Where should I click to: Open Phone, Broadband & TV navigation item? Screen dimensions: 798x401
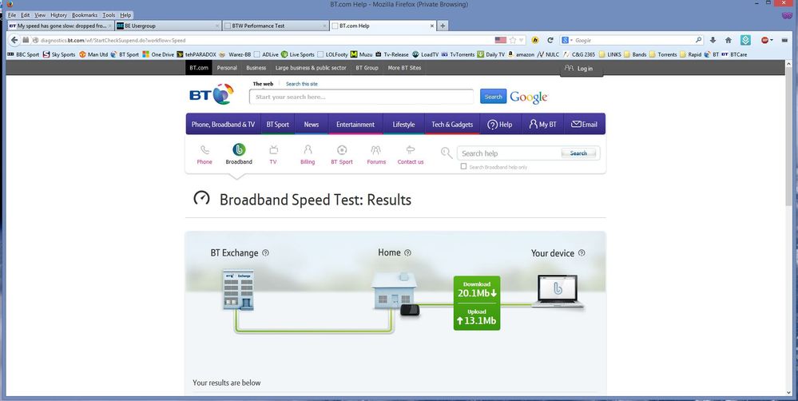click(x=224, y=124)
